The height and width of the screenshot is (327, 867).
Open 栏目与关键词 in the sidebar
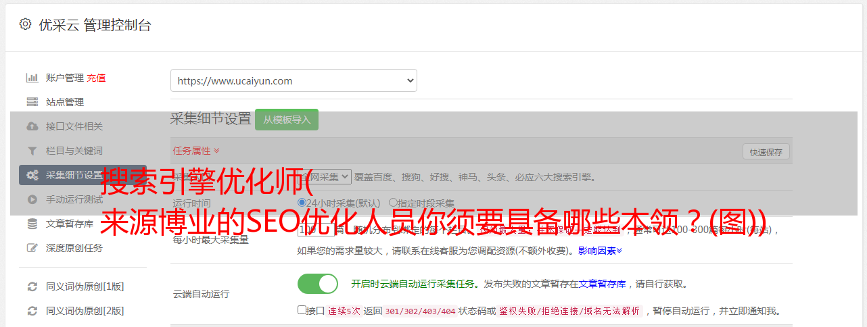pyautogui.click(x=74, y=151)
